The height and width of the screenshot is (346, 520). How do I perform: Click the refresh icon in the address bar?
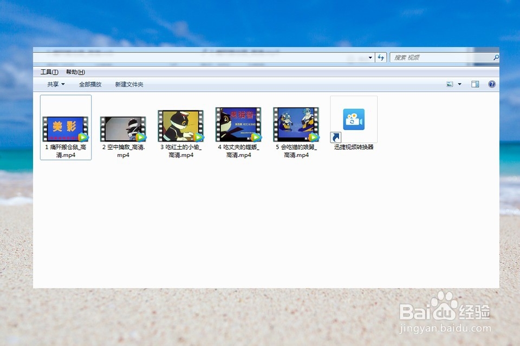(x=380, y=57)
